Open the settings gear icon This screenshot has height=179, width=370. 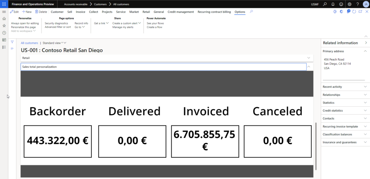pyautogui.click(x=349, y=4)
